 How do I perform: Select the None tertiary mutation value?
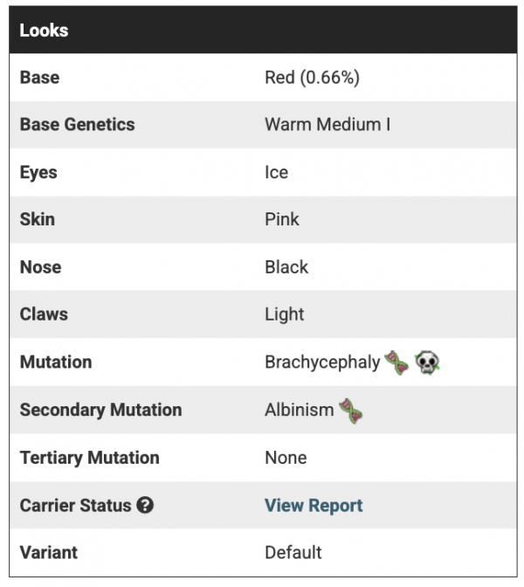point(286,458)
